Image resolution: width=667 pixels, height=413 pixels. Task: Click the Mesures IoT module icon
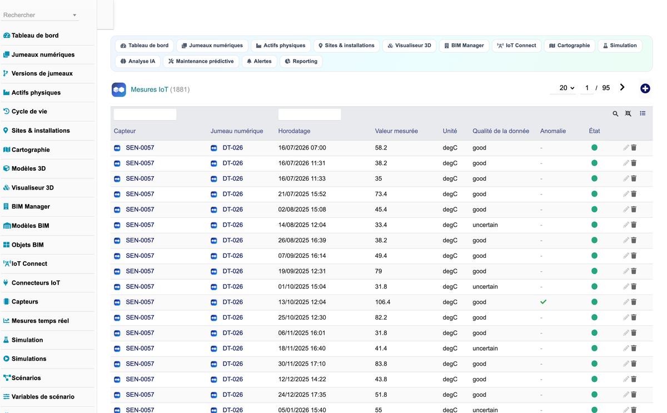pyautogui.click(x=119, y=89)
